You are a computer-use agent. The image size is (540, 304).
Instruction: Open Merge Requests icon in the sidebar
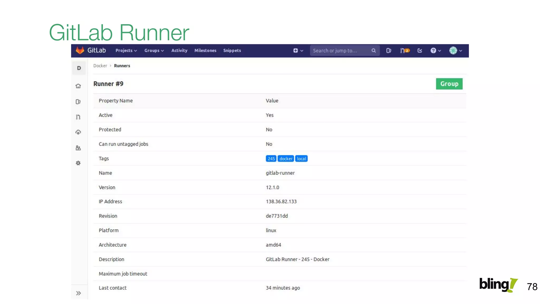[x=78, y=117]
